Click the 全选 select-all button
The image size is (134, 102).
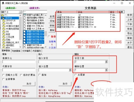pos(52,16)
